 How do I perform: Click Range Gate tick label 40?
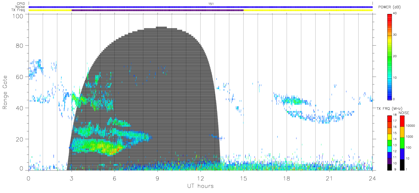(19, 108)
